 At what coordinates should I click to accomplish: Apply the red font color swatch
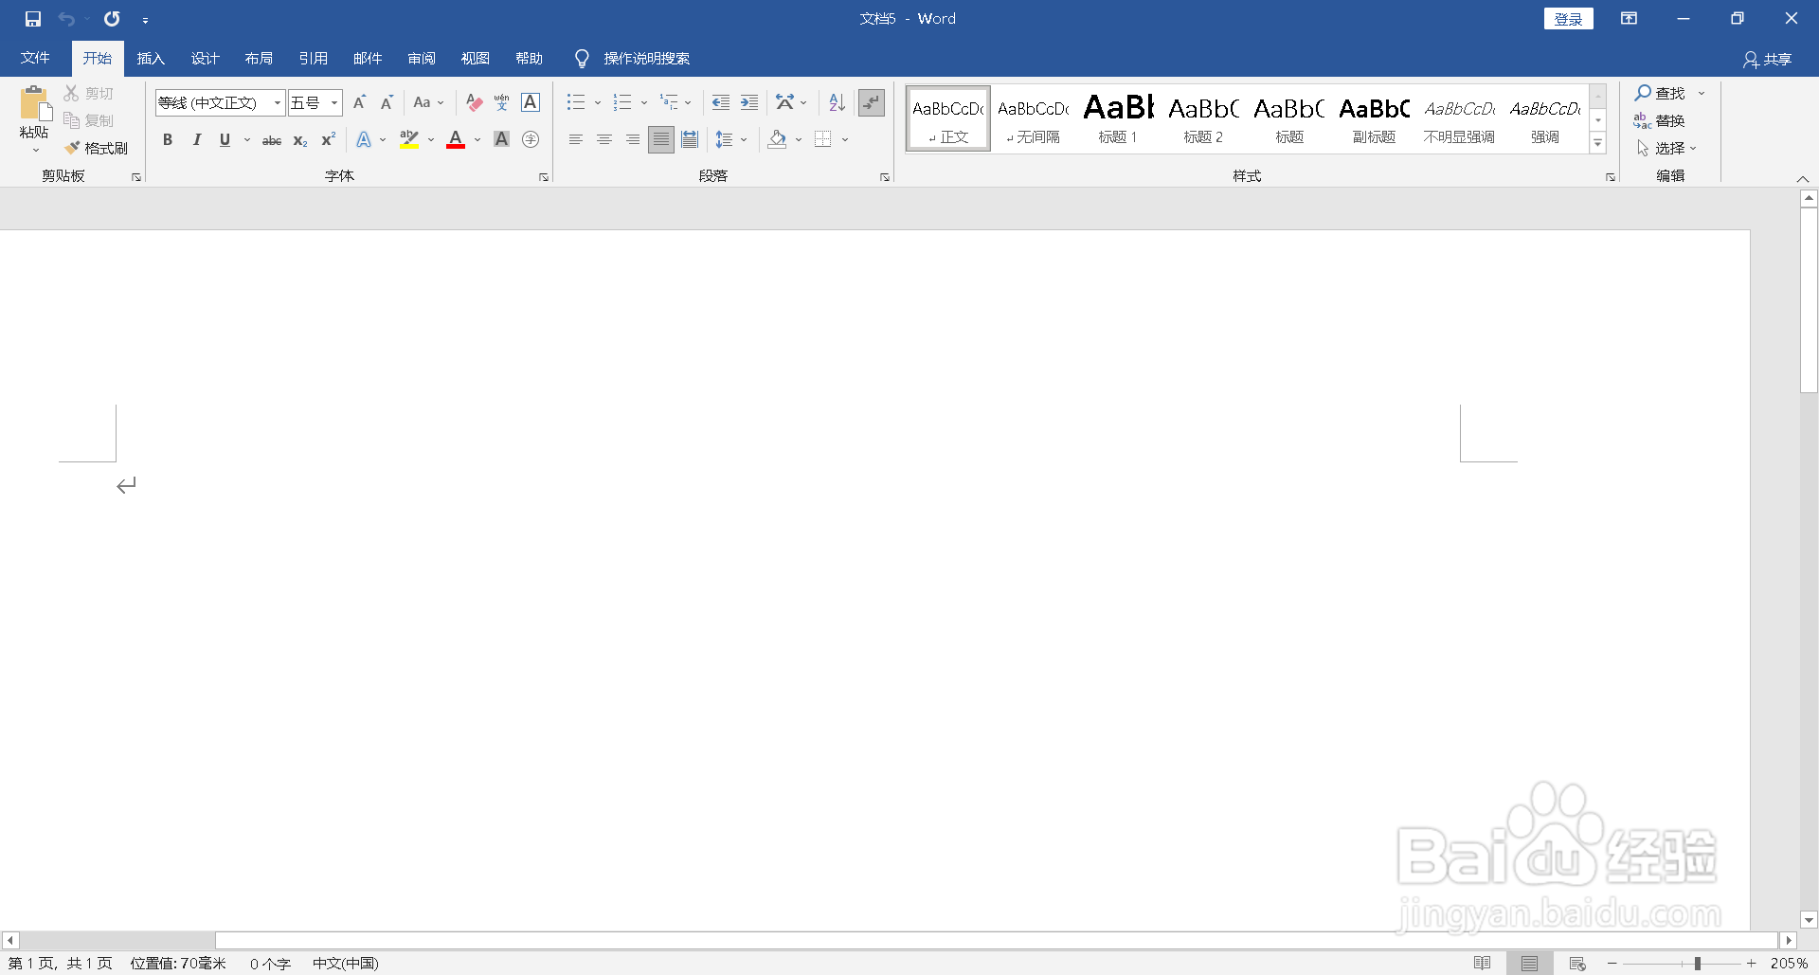456,139
